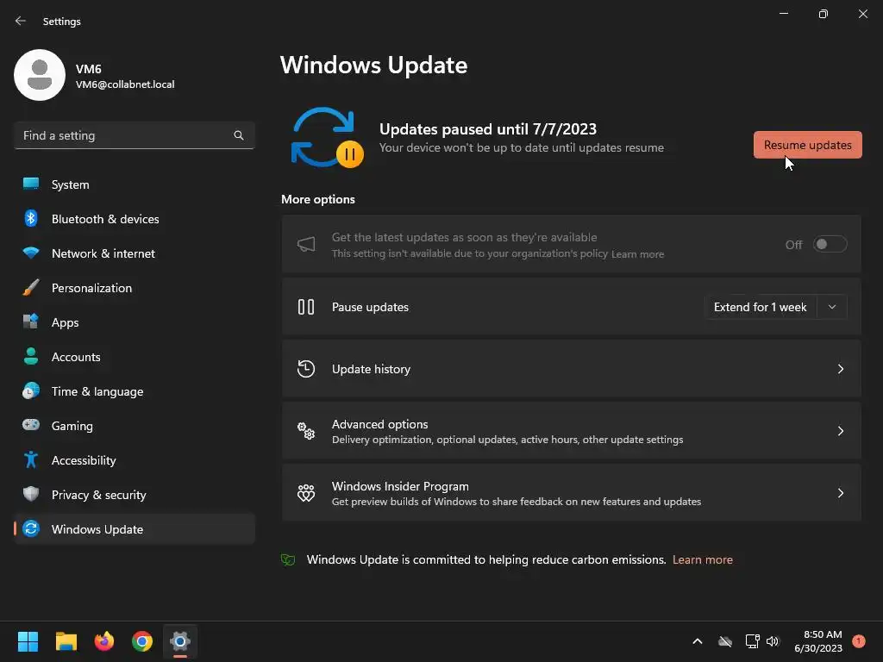Focus the Find a setting search box
The width and height of the screenshot is (883, 662).
(134, 135)
